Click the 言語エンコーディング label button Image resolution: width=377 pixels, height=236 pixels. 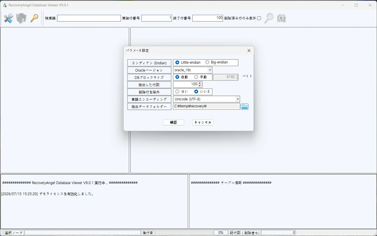tap(149, 99)
